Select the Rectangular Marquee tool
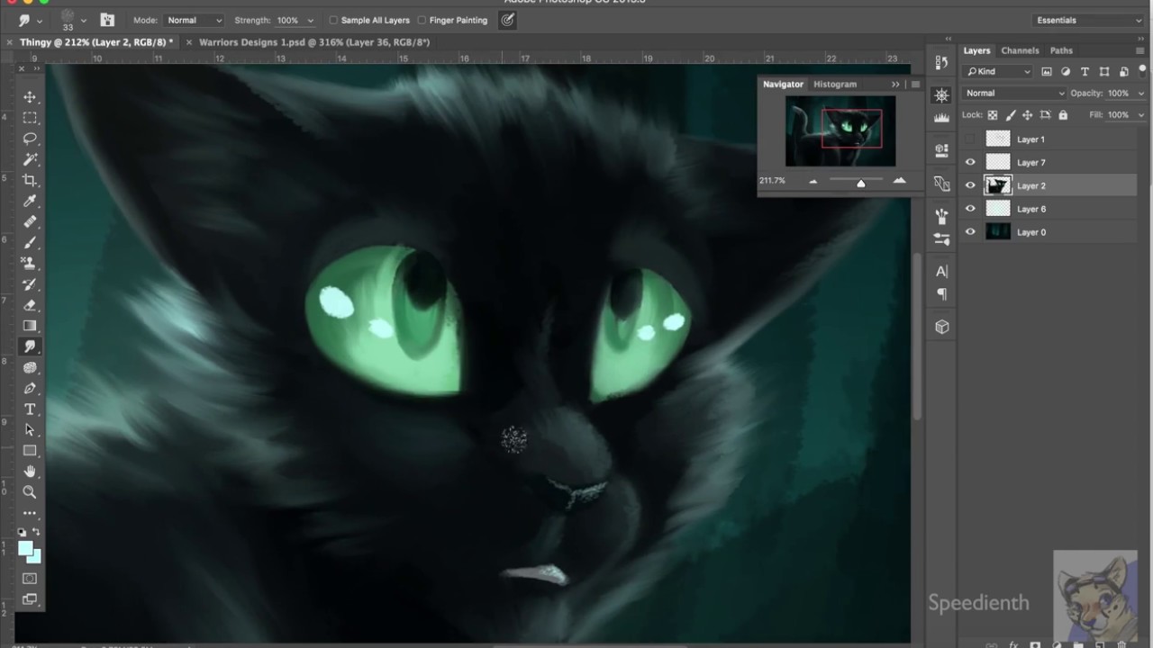This screenshot has width=1153, height=648. (30, 118)
